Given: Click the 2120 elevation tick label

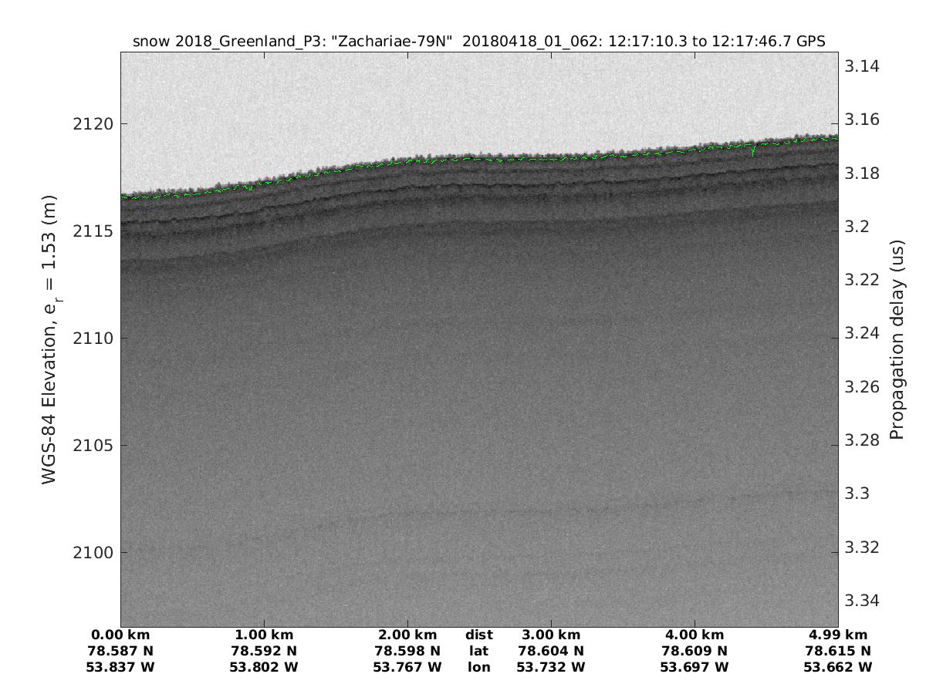Looking at the screenshot, I should 93,124.
